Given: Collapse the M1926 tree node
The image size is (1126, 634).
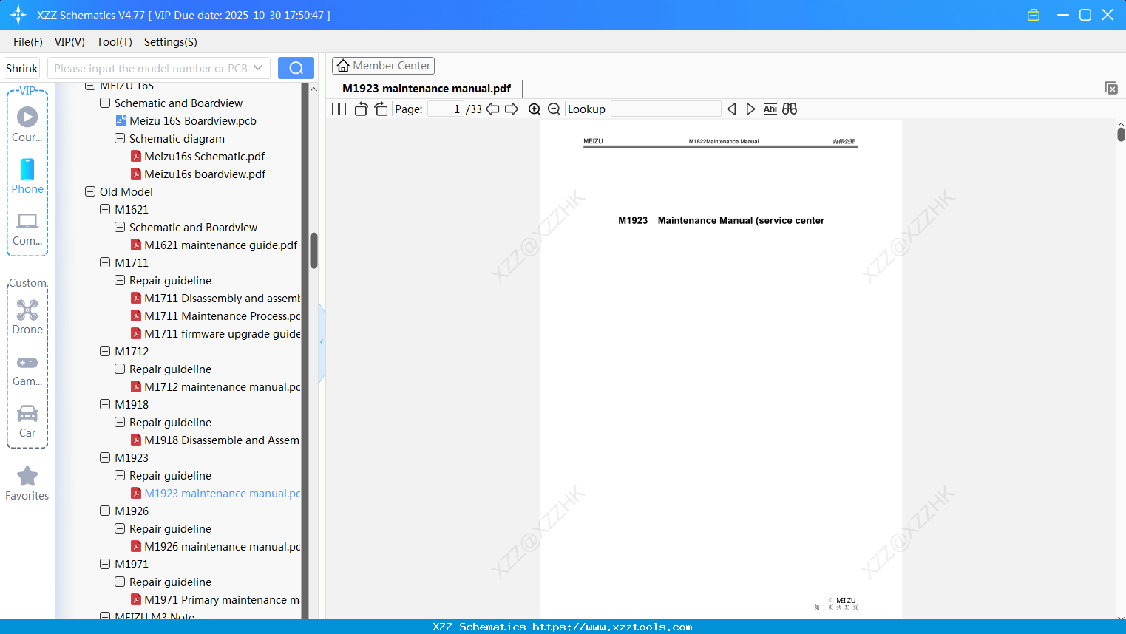Looking at the screenshot, I should click(105, 511).
